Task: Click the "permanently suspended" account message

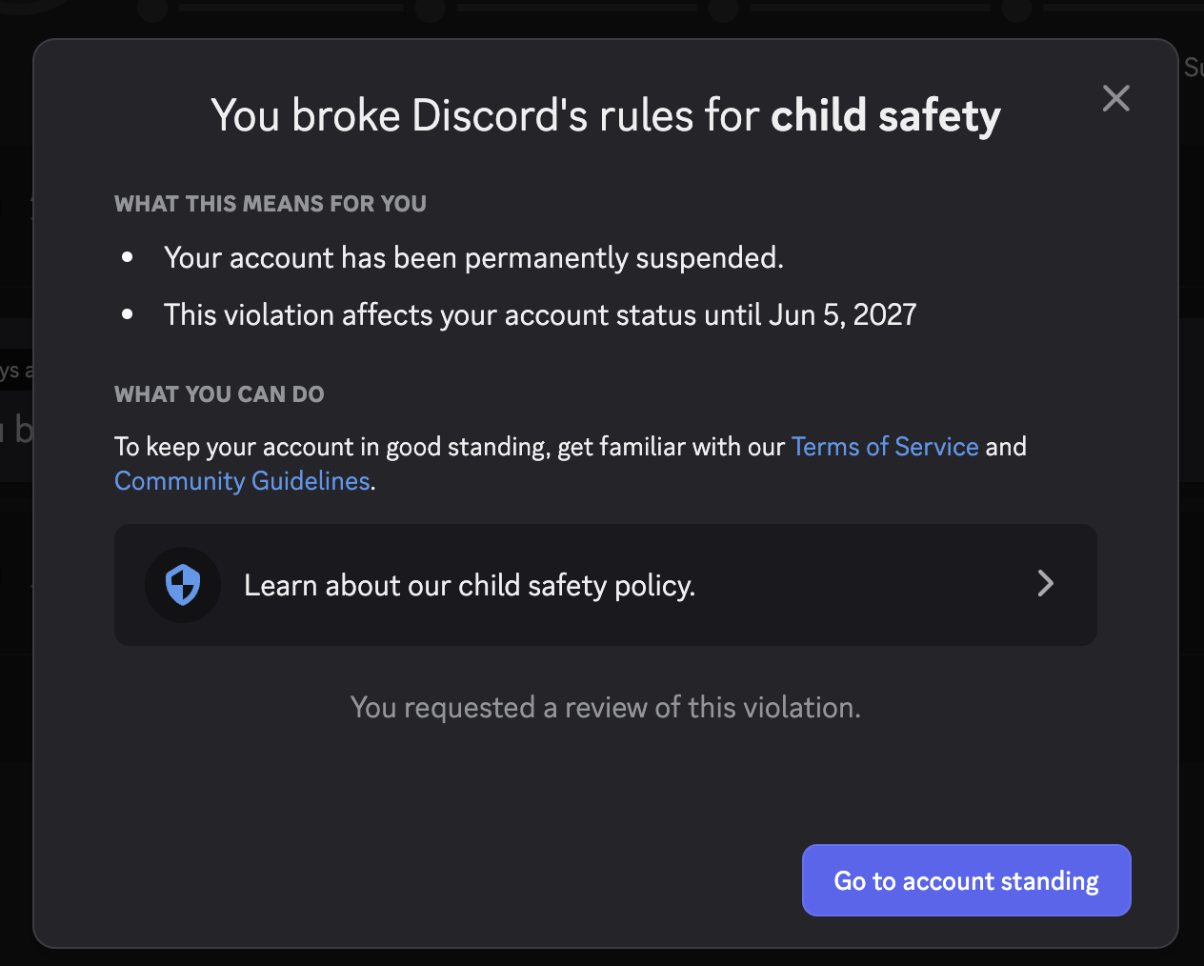Action: coord(473,258)
